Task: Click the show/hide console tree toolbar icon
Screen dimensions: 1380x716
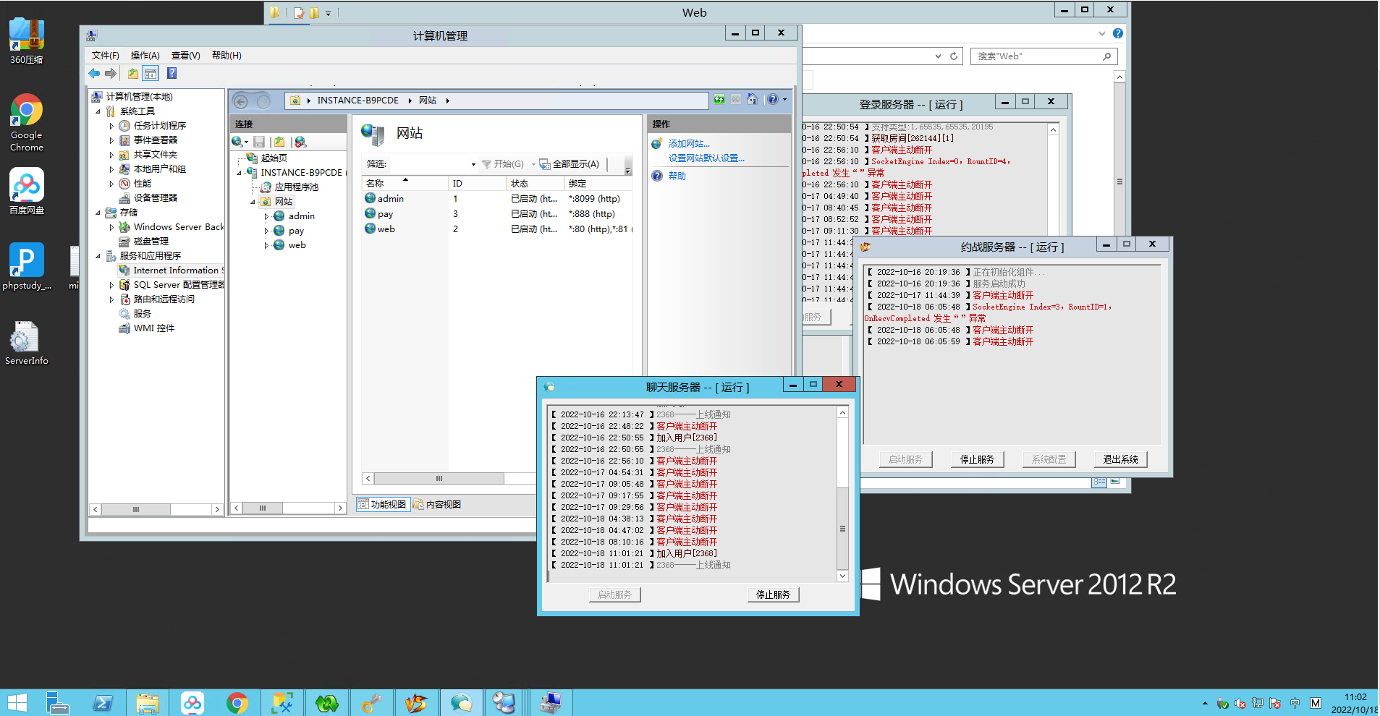Action: (x=151, y=73)
